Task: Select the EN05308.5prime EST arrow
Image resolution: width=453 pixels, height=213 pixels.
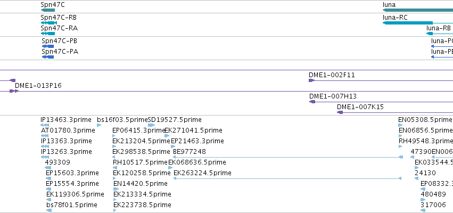Action: [x=400, y=125]
